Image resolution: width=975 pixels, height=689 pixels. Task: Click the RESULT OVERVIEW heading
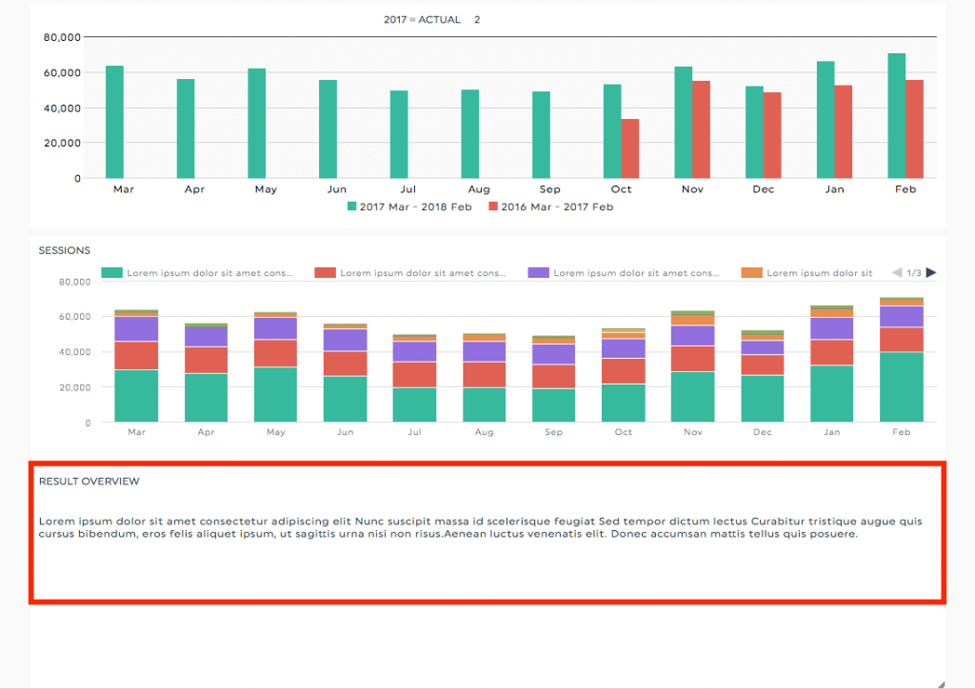pos(89,482)
